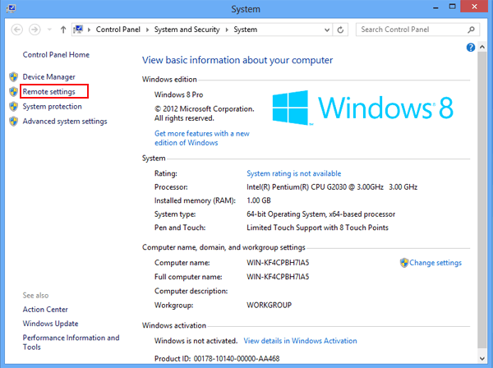Open Advanced system settings

pyautogui.click(x=65, y=122)
